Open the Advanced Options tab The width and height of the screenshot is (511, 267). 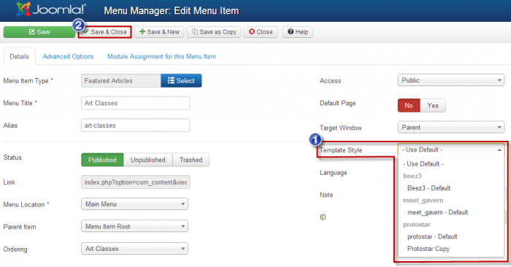[68, 57]
